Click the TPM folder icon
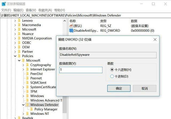This screenshot has height=119, width=171. pyautogui.click(x=27, y=92)
